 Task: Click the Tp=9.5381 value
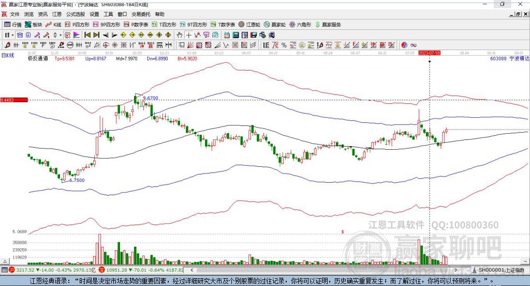point(65,59)
